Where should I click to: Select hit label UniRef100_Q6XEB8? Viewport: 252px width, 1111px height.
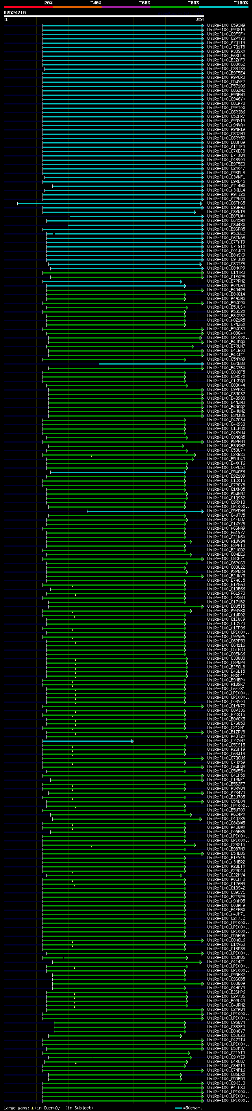226,364
